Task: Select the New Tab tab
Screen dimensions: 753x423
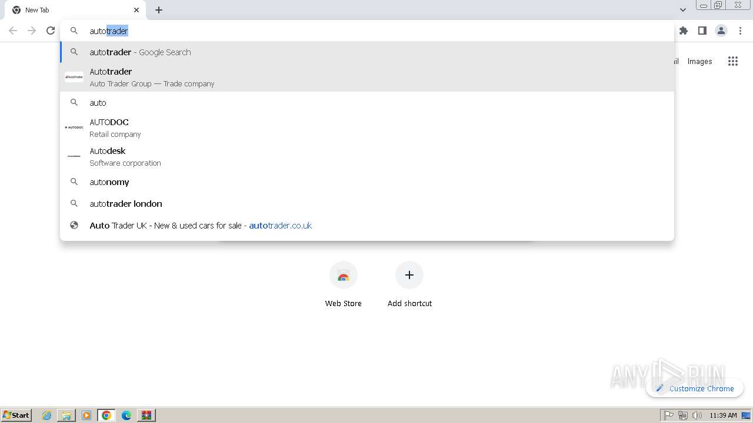Action: pyautogui.click(x=76, y=10)
